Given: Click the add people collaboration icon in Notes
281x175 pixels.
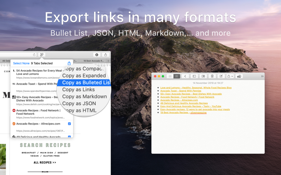Looking at the screenshot, I should coord(239,76).
